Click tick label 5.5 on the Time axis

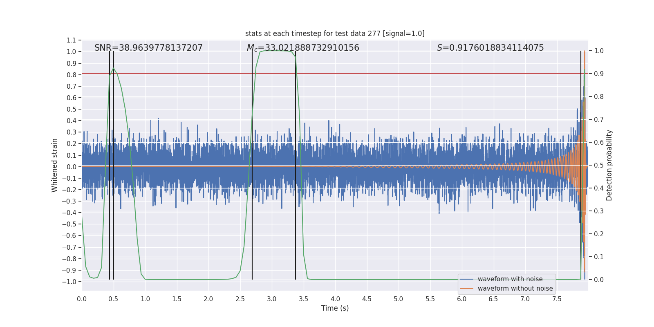point(430,299)
